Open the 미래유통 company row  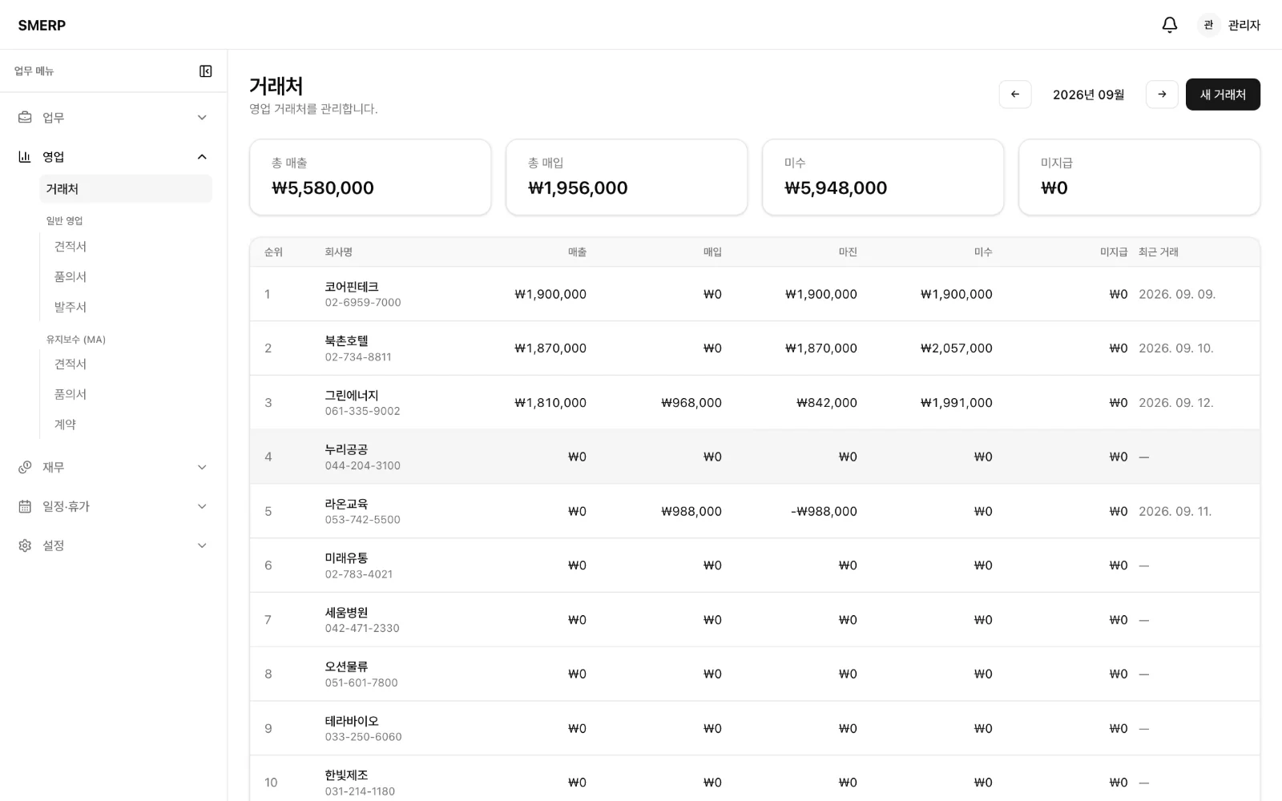tap(755, 566)
